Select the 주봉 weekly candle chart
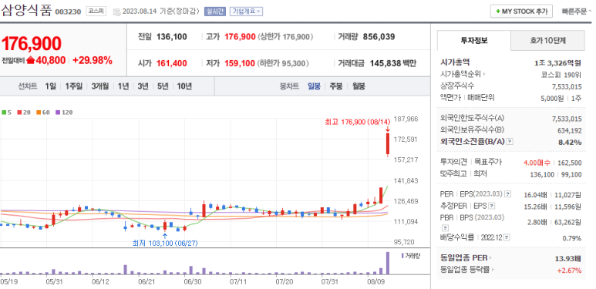 pyautogui.click(x=336, y=86)
